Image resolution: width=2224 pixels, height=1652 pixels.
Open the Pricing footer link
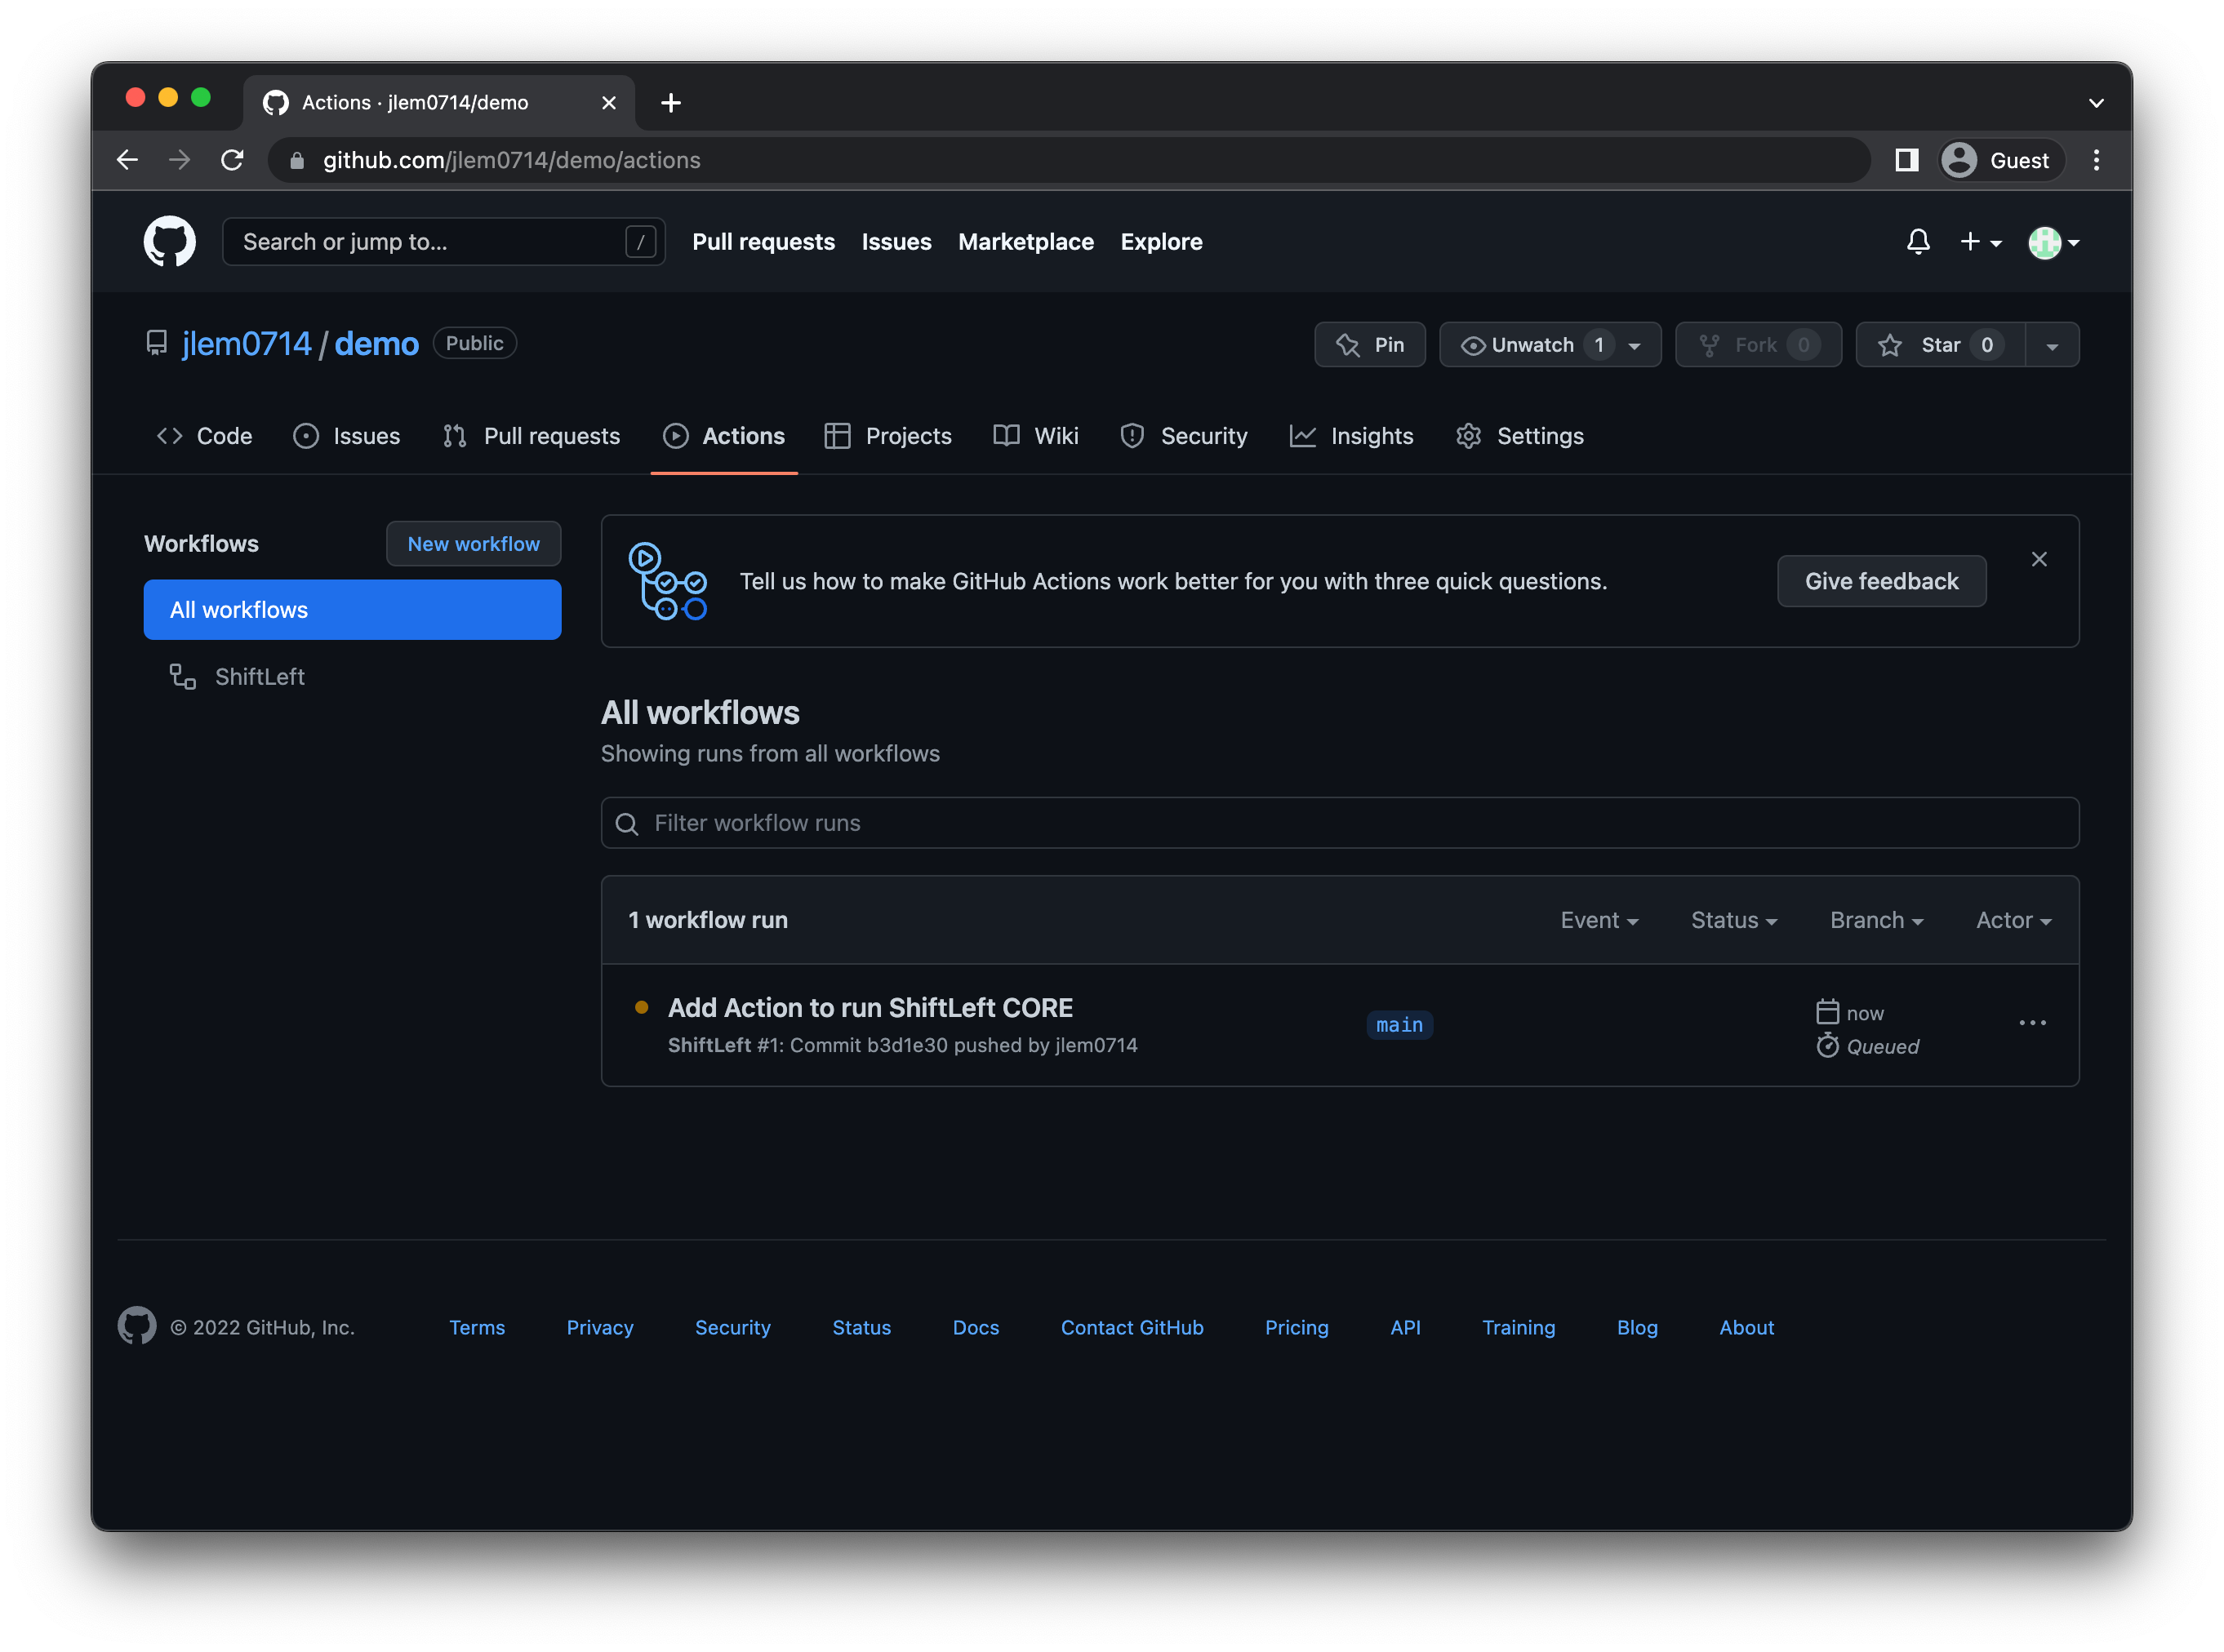1296,1327
